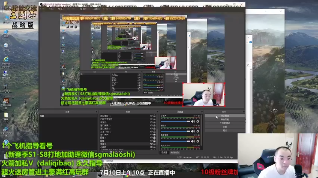Lock the 窗口捕获 4 source
This screenshot has height=178, width=318.
[x=155, y=116]
